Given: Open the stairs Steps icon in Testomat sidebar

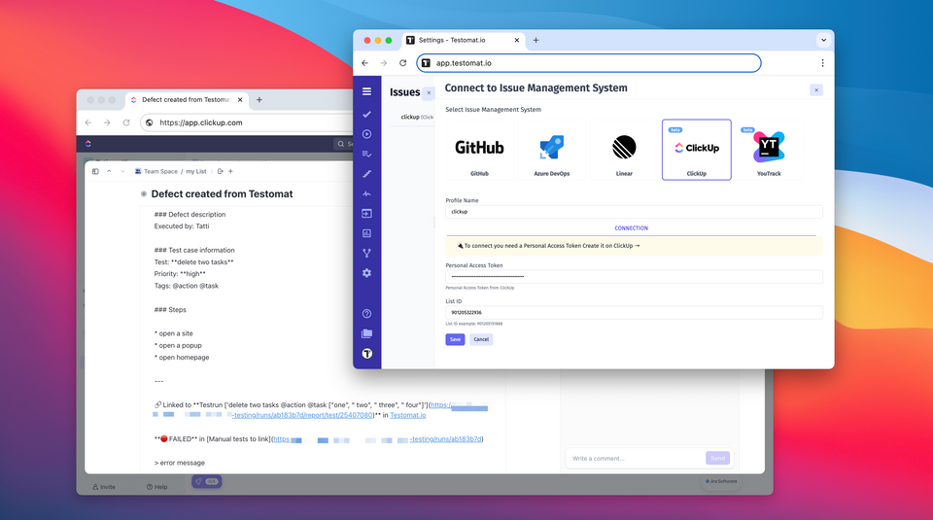Looking at the screenshot, I should pos(366,174).
